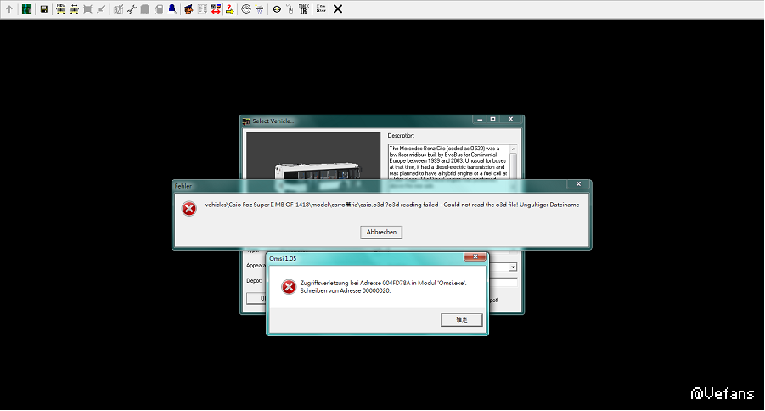Click the greyed diagonal arrow icon
Screen dimensions: 765x411
click(101, 8)
